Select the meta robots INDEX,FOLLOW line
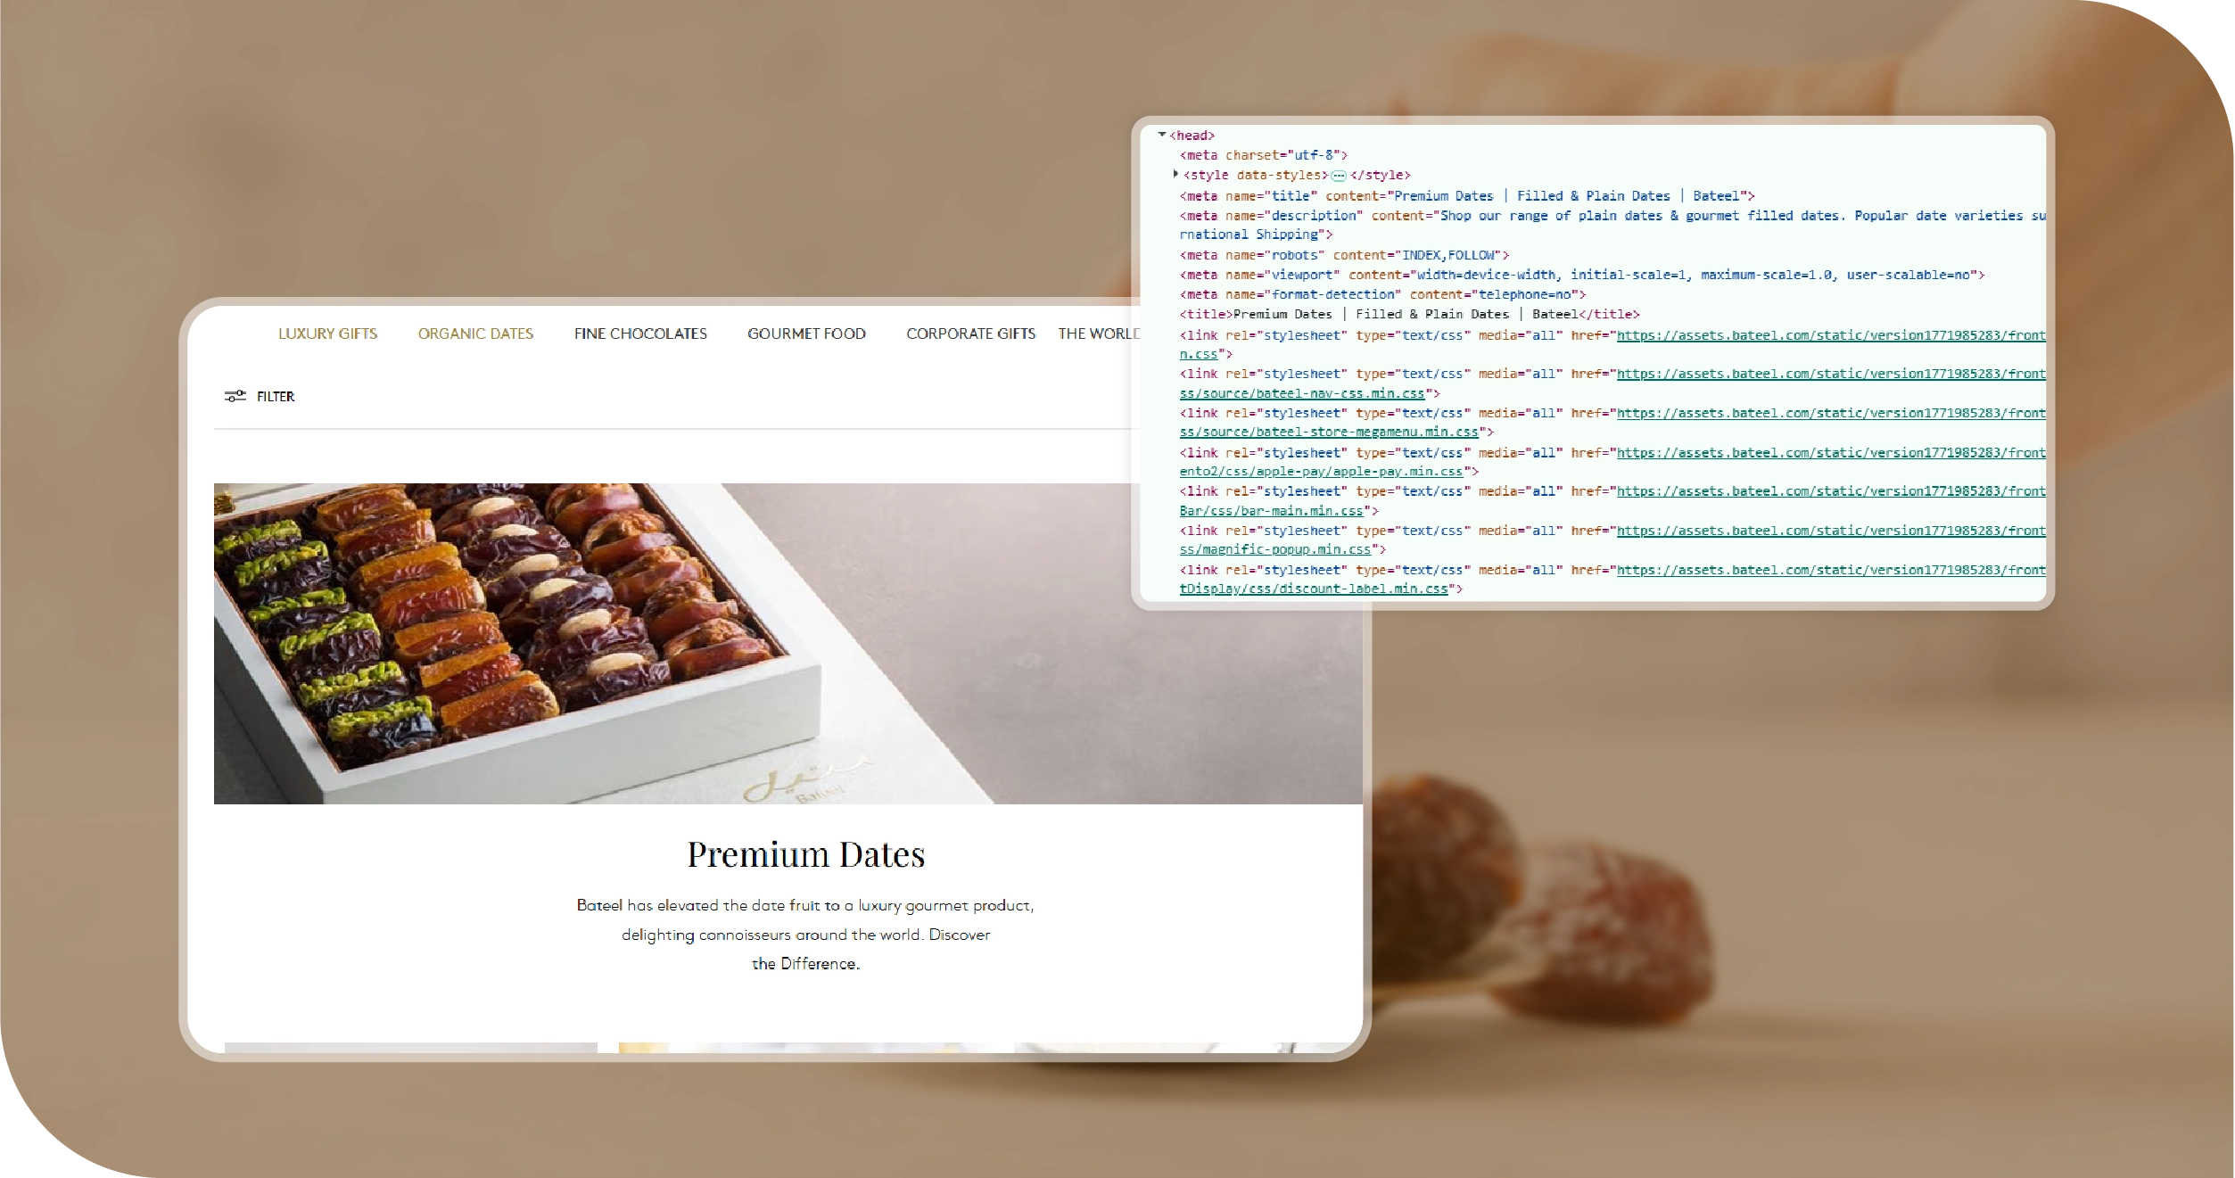Screen dimensions: 2235x1178 pos(1344,255)
